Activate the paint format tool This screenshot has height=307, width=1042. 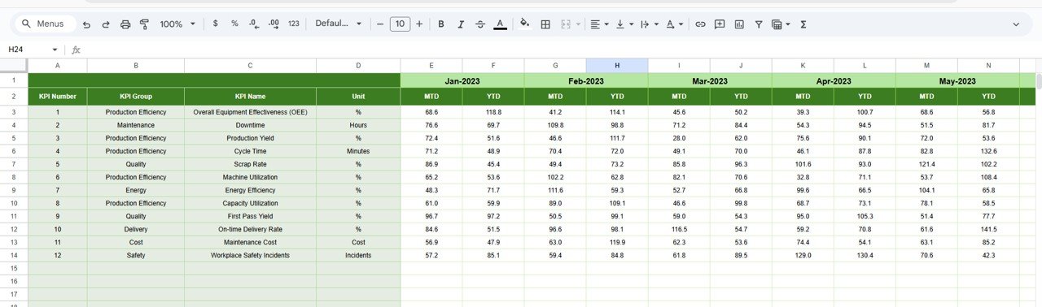pyautogui.click(x=144, y=24)
